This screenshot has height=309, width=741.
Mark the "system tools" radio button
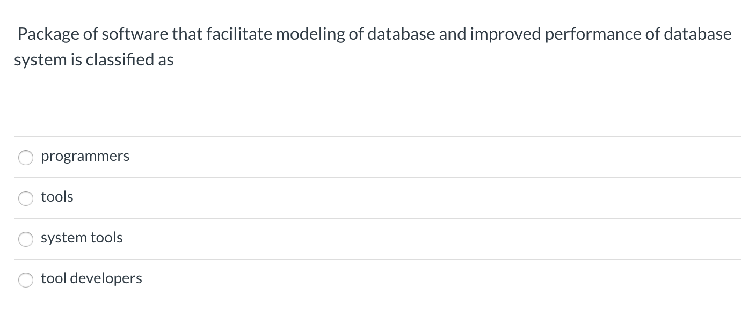(x=26, y=239)
